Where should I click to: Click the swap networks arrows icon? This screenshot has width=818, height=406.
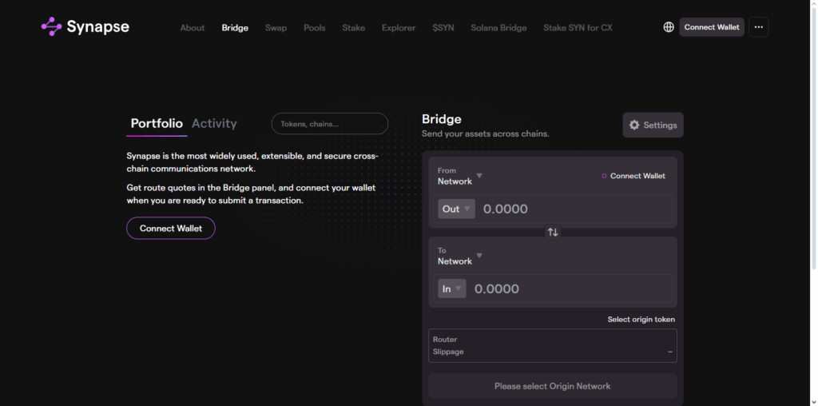pyautogui.click(x=553, y=233)
